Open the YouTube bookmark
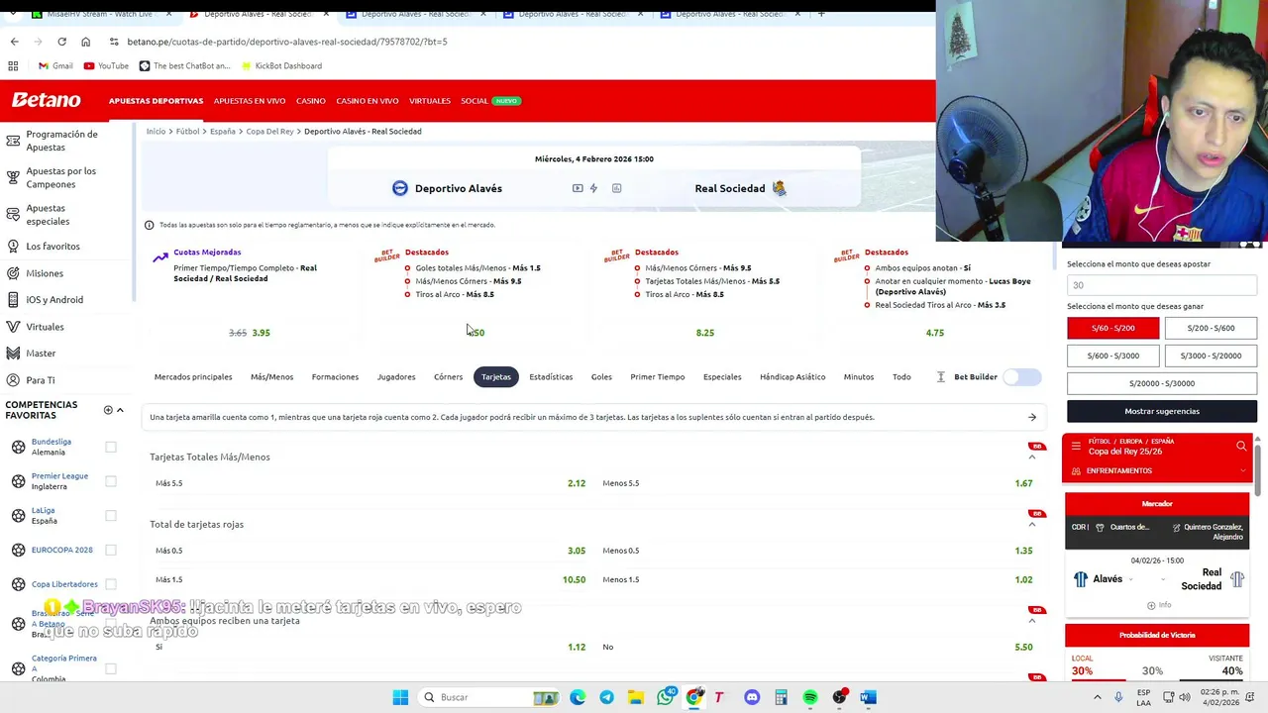Image resolution: width=1268 pixels, height=713 pixels. pyautogui.click(x=106, y=65)
